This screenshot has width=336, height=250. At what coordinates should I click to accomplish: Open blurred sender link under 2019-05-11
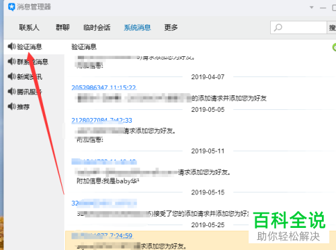coord(104,162)
